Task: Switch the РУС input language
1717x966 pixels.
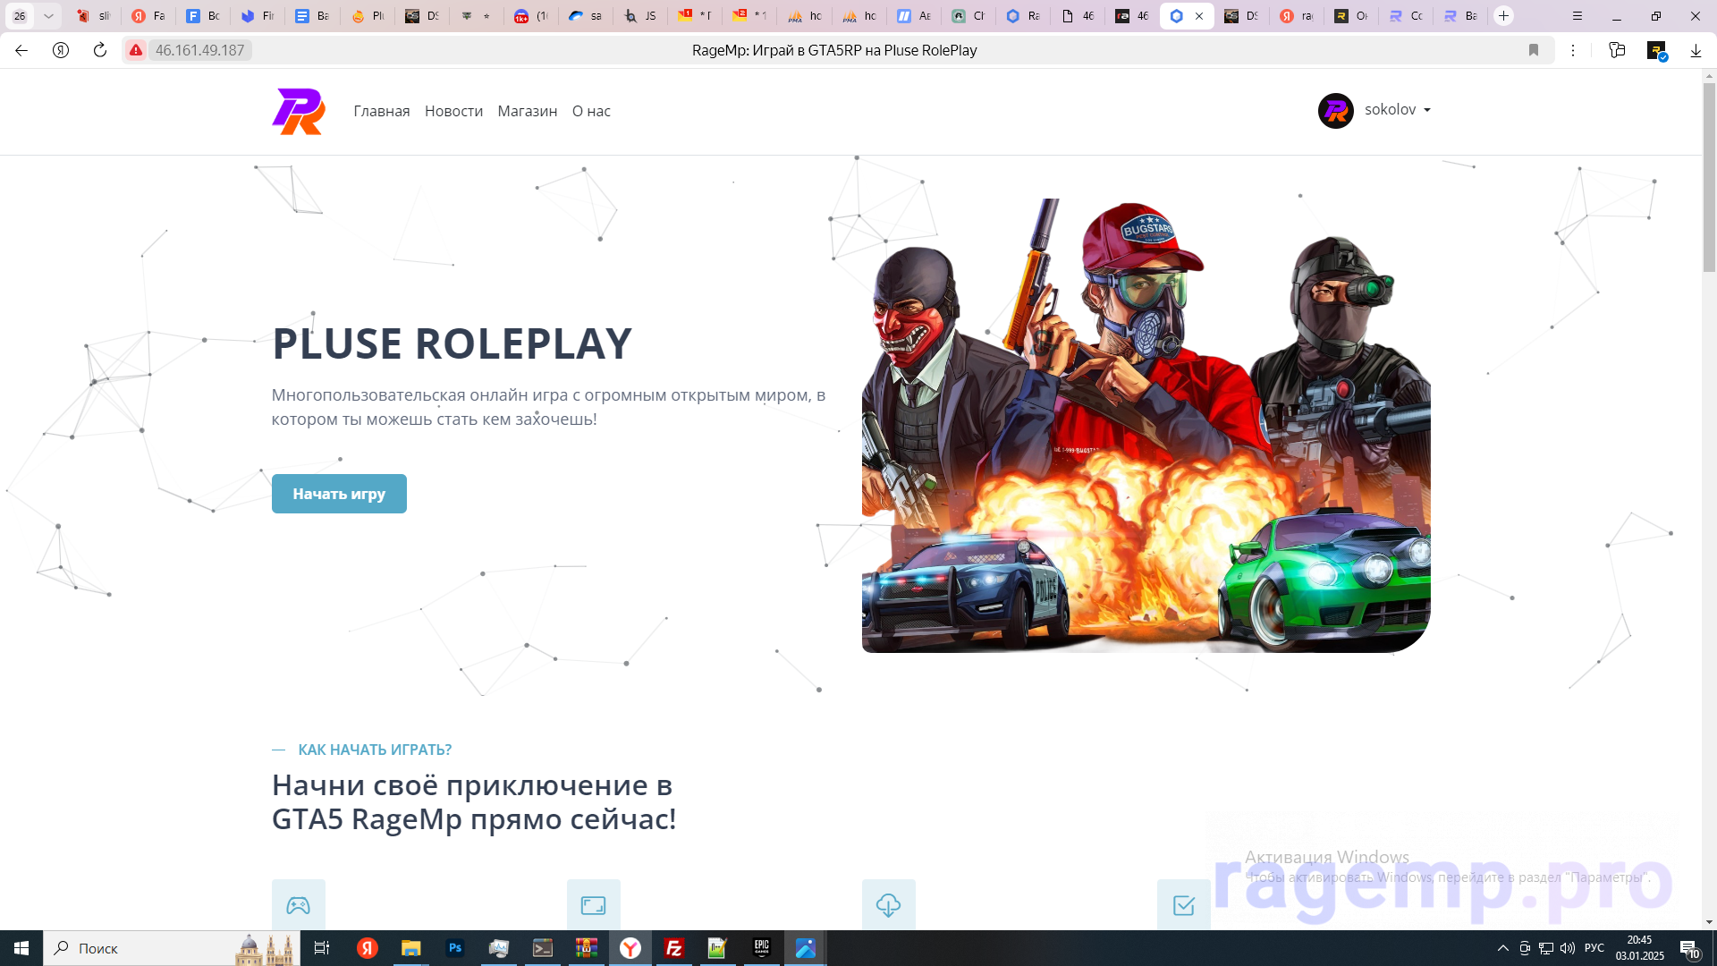Action: click(x=1594, y=948)
